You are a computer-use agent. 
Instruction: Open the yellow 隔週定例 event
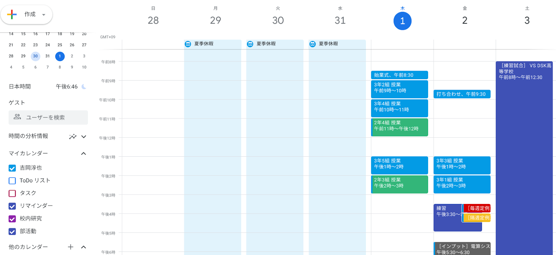click(477, 218)
